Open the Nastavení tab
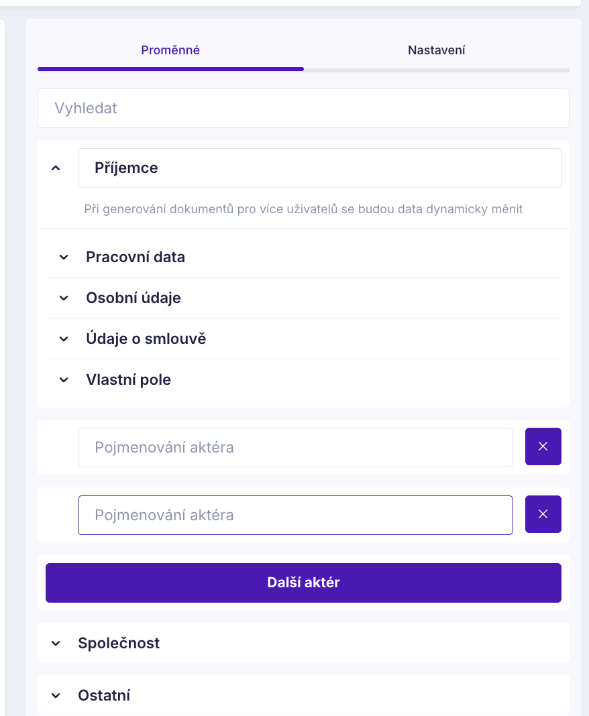 tap(437, 50)
